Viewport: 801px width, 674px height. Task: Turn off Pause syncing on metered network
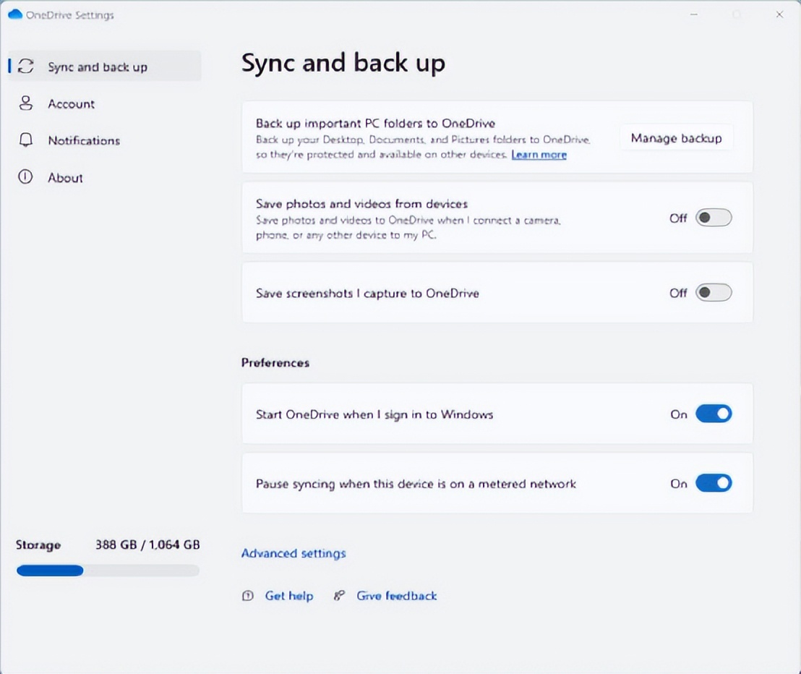point(713,482)
